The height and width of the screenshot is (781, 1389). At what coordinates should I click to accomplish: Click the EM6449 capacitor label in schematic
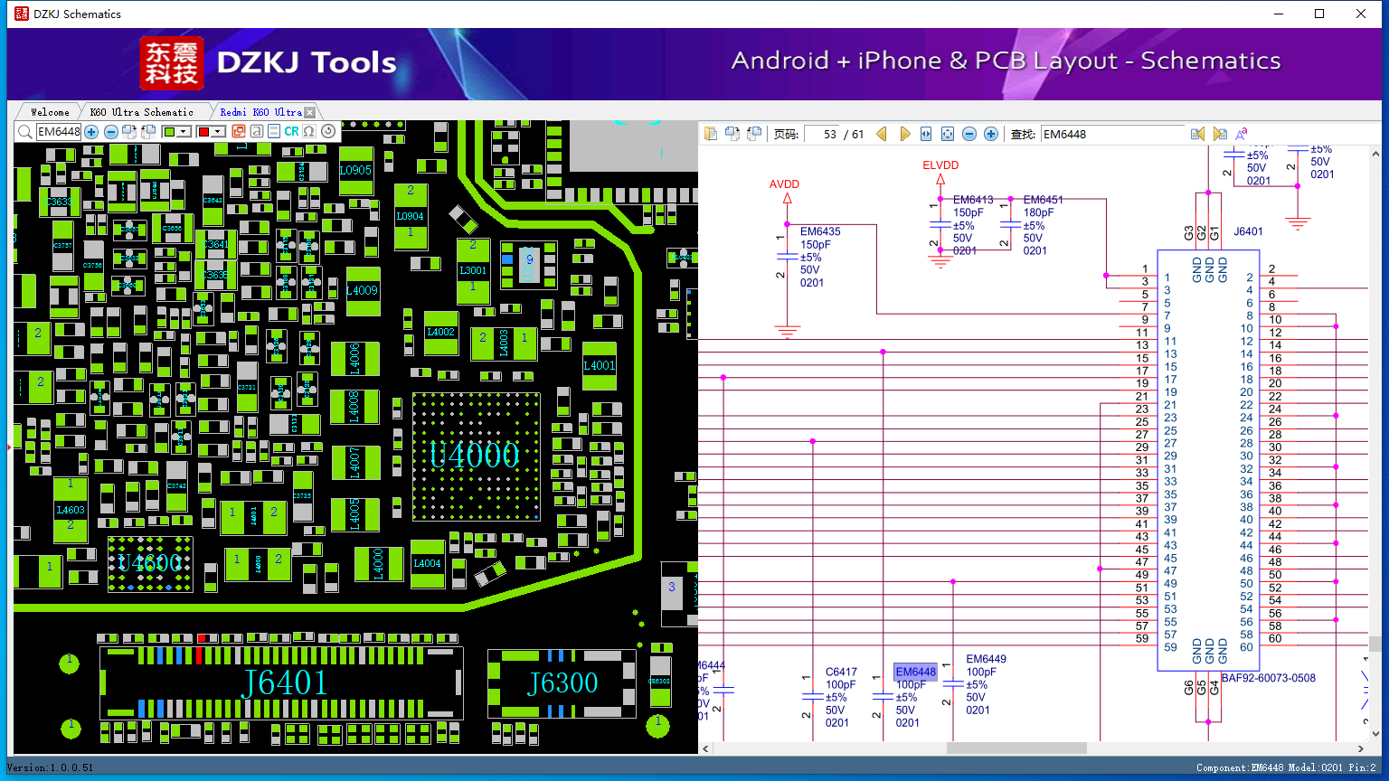coord(986,659)
